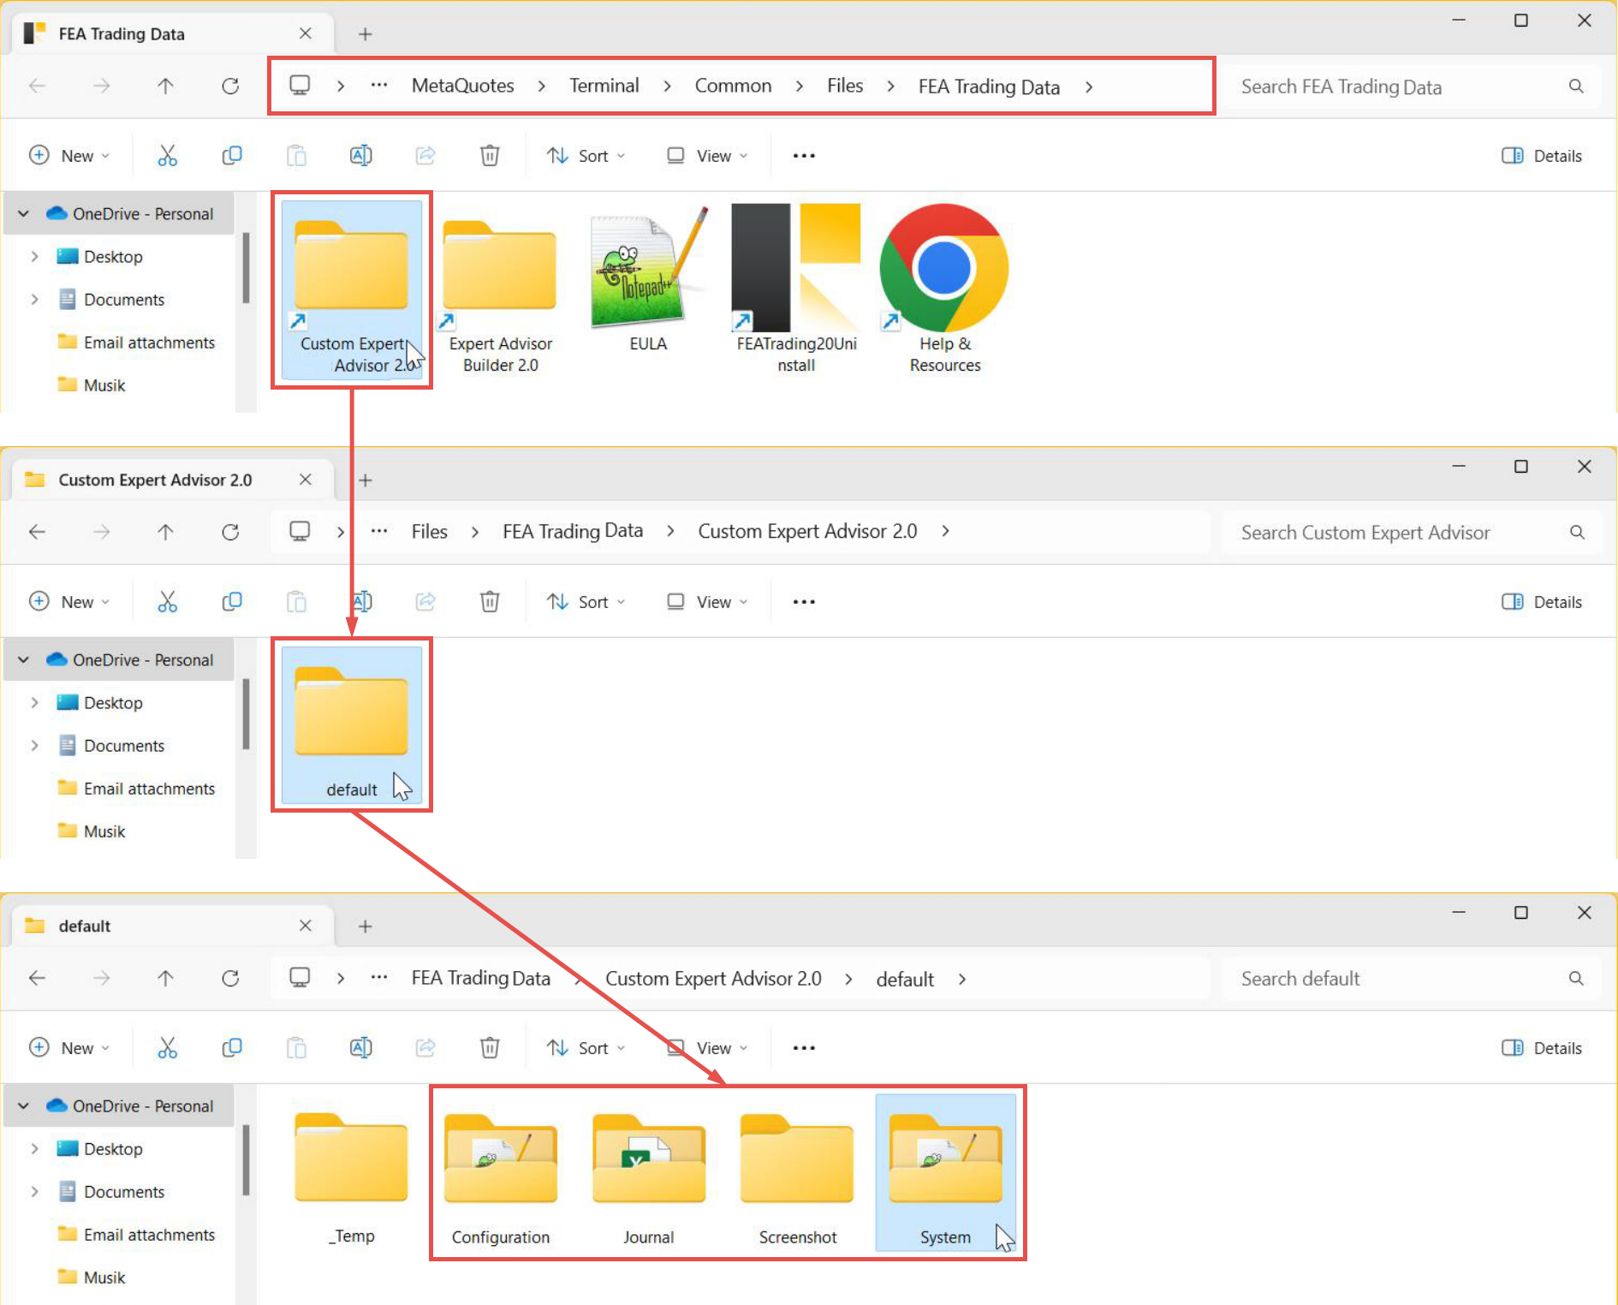Open See more menu in default window toolbar

click(x=804, y=1048)
